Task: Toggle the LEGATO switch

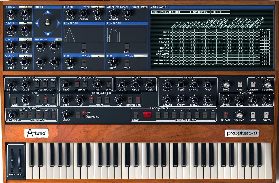Action: point(266,115)
